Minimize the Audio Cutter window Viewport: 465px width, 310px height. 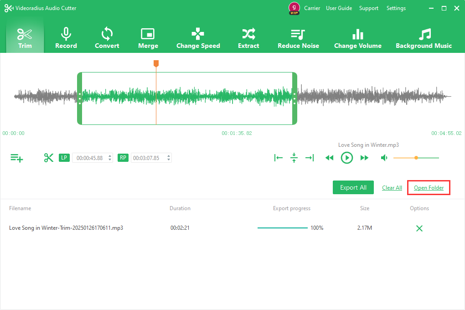[431, 8]
